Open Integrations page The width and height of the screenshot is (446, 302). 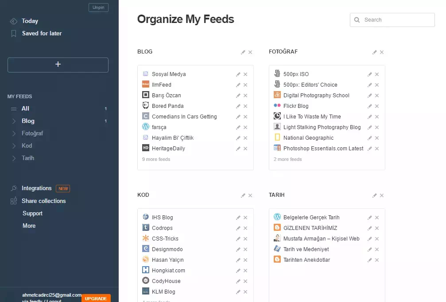pos(37,188)
